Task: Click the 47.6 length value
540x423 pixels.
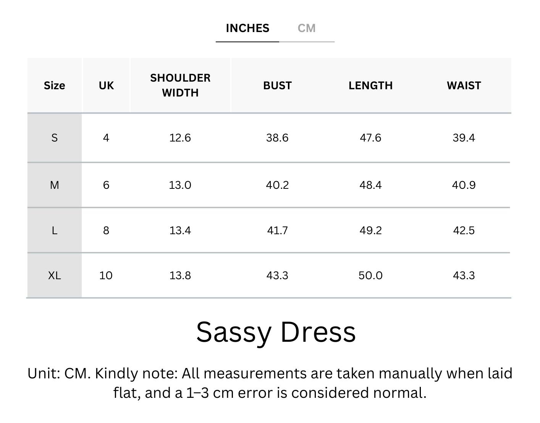Action: click(x=370, y=138)
